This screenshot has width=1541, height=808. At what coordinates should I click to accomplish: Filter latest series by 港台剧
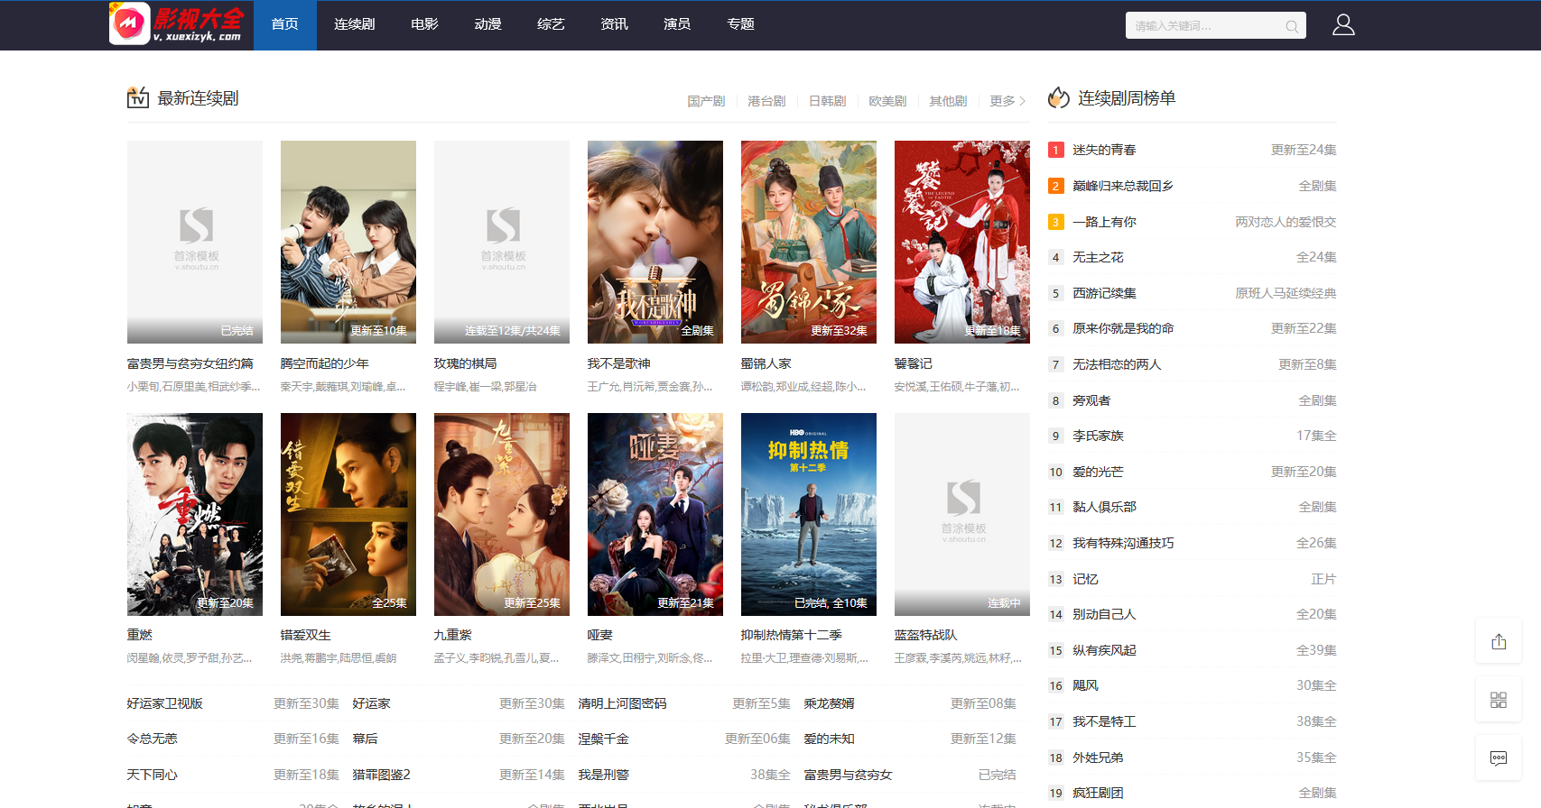(x=766, y=101)
